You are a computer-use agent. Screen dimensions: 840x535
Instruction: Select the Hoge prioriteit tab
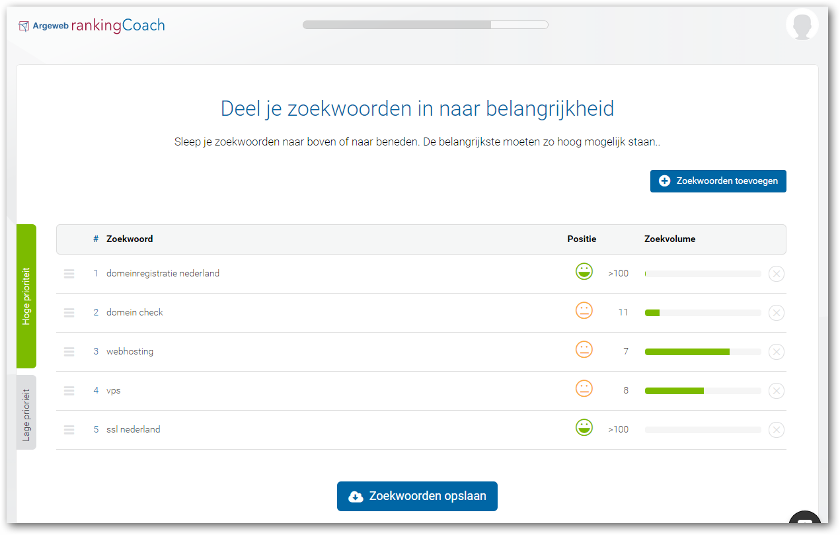pos(26,296)
